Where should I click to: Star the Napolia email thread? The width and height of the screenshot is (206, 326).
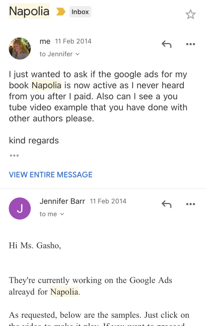(x=190, y=14)
